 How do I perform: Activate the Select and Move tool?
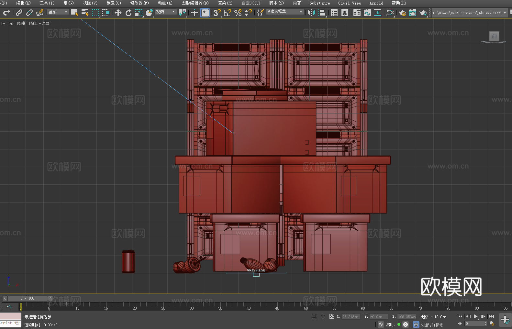[118, 13]
